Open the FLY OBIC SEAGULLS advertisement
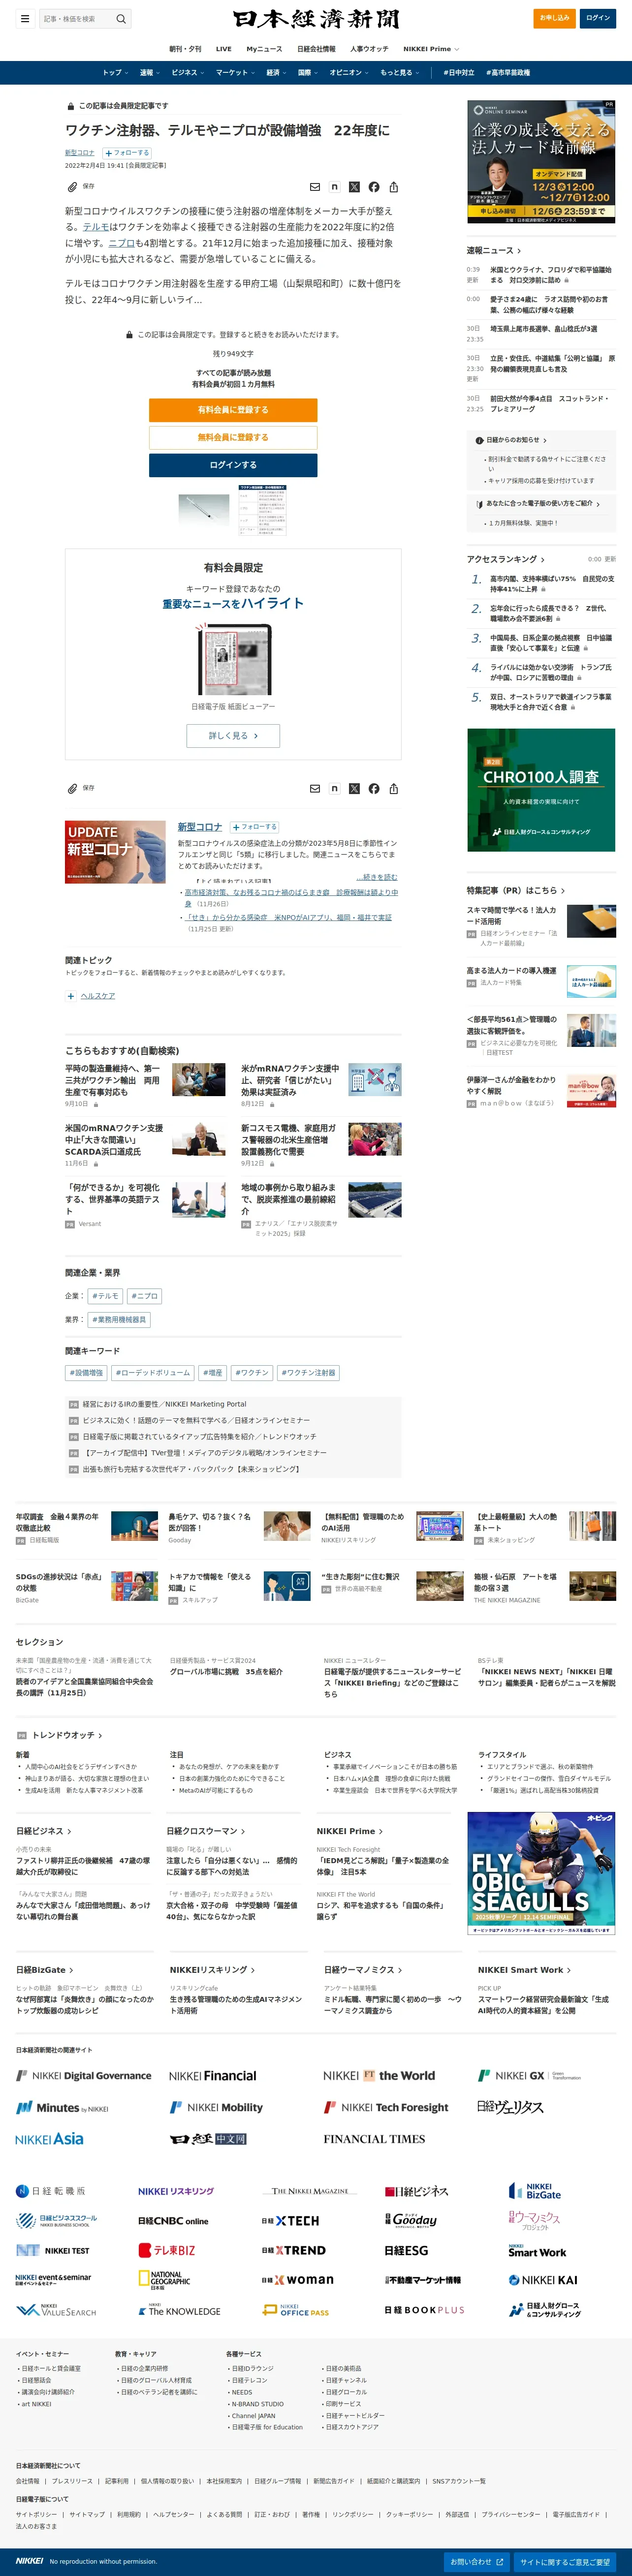 [541, 1873]
